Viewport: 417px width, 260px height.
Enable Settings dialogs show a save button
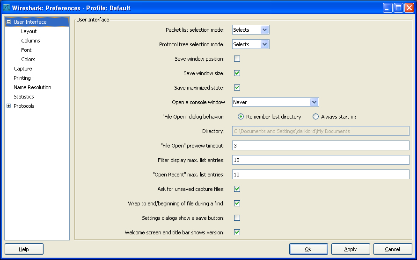[237, 218]
